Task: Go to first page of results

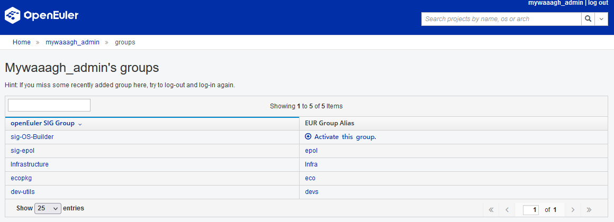Action: pos(491,210)
